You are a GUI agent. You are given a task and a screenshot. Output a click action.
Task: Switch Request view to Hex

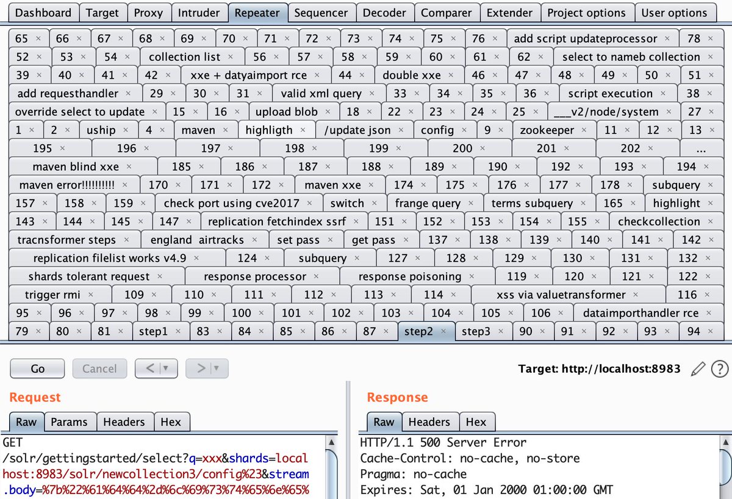pos(172,422)
